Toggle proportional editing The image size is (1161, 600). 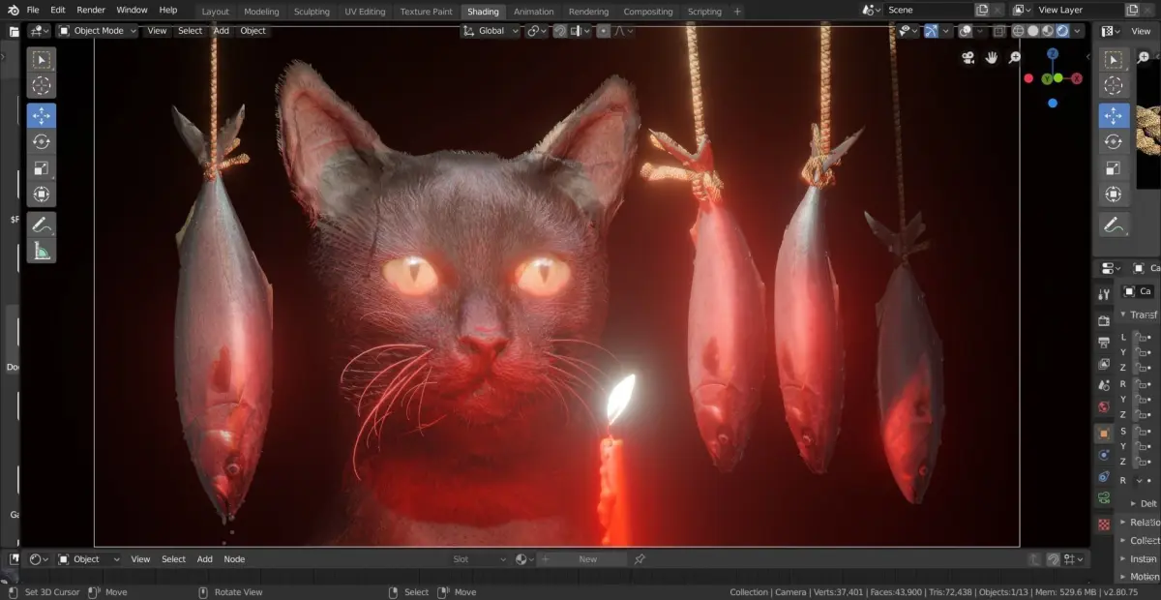pos(604,31)
